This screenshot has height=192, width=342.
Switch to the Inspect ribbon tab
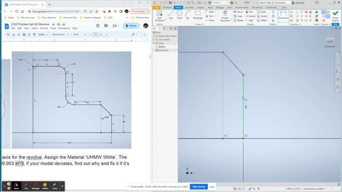pos(201,7)
